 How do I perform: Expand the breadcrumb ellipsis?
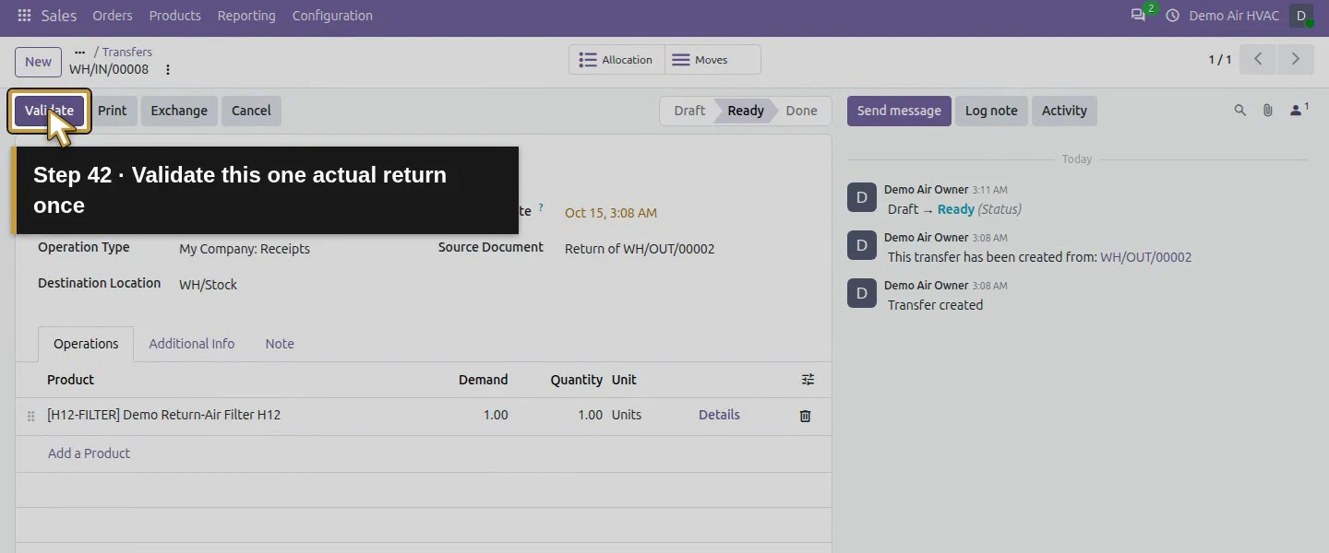click(79, 53)
